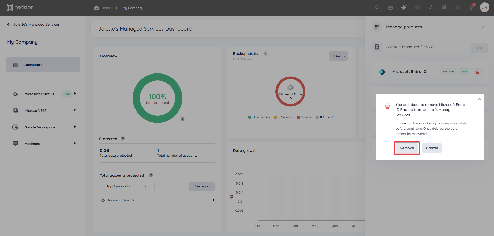This screenshot has width=494, height=236.
Task: Select Dashboard in the sidebar
Action: pyautogui.click(x=43, y=65)
